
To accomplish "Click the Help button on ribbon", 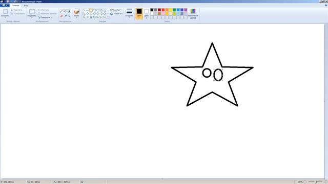I will pos(326,6).
